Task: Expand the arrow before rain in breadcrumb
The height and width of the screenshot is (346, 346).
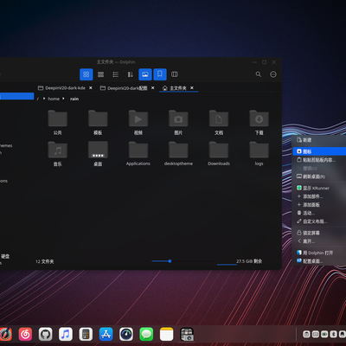Action: (x=63, y=99)
